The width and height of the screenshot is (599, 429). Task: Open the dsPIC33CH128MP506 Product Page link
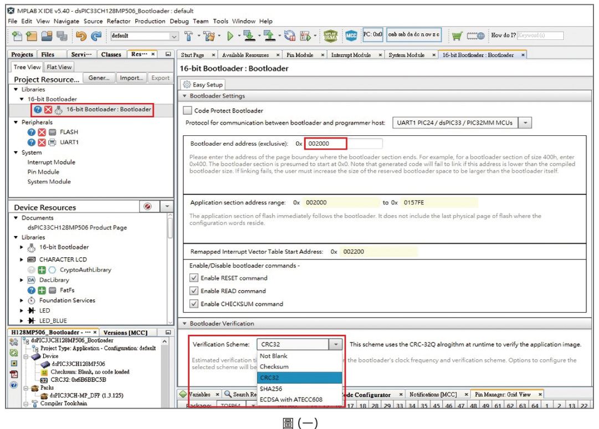77,227
